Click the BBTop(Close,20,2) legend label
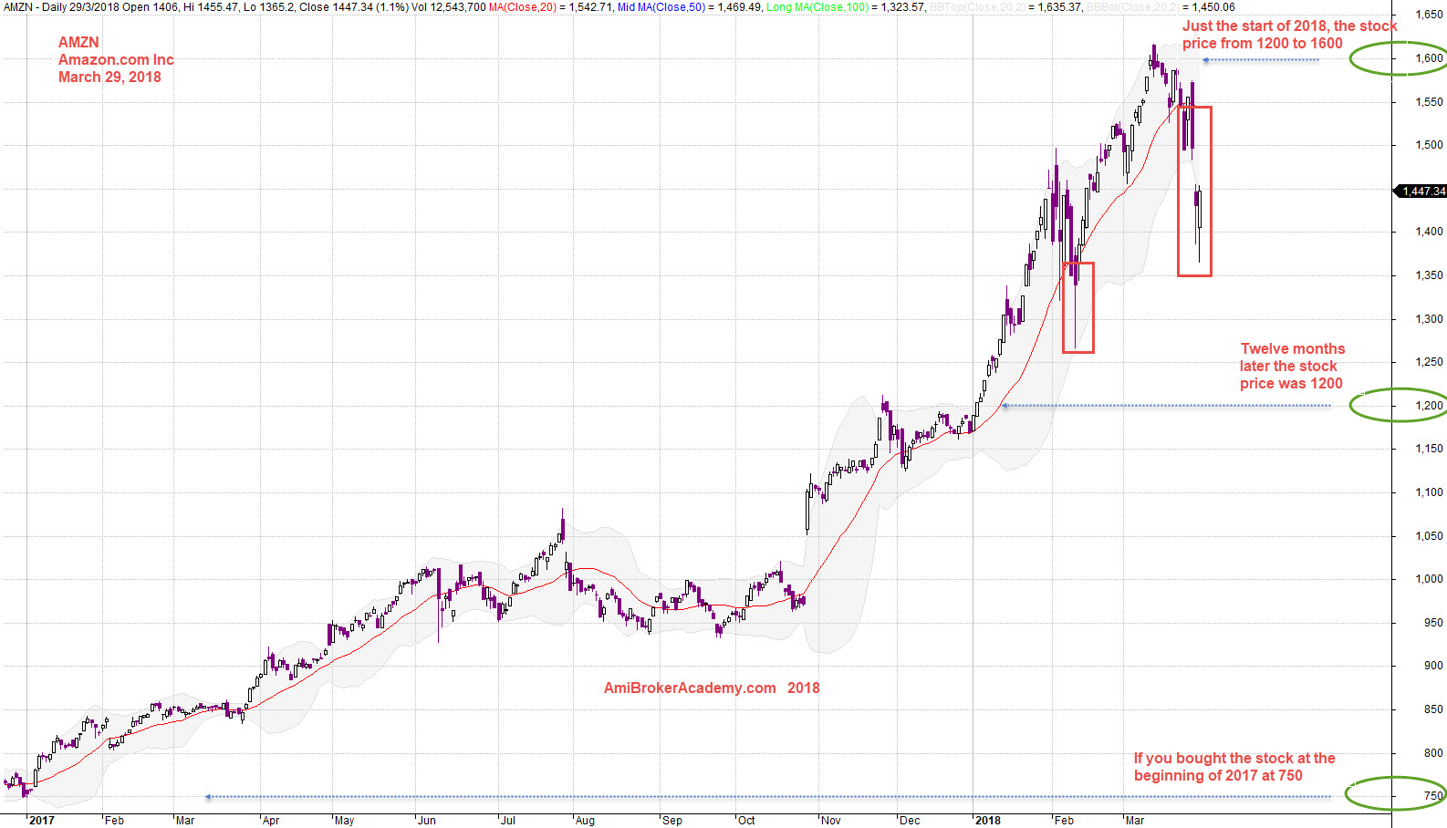1447x828 pixels. click(980, 7)
